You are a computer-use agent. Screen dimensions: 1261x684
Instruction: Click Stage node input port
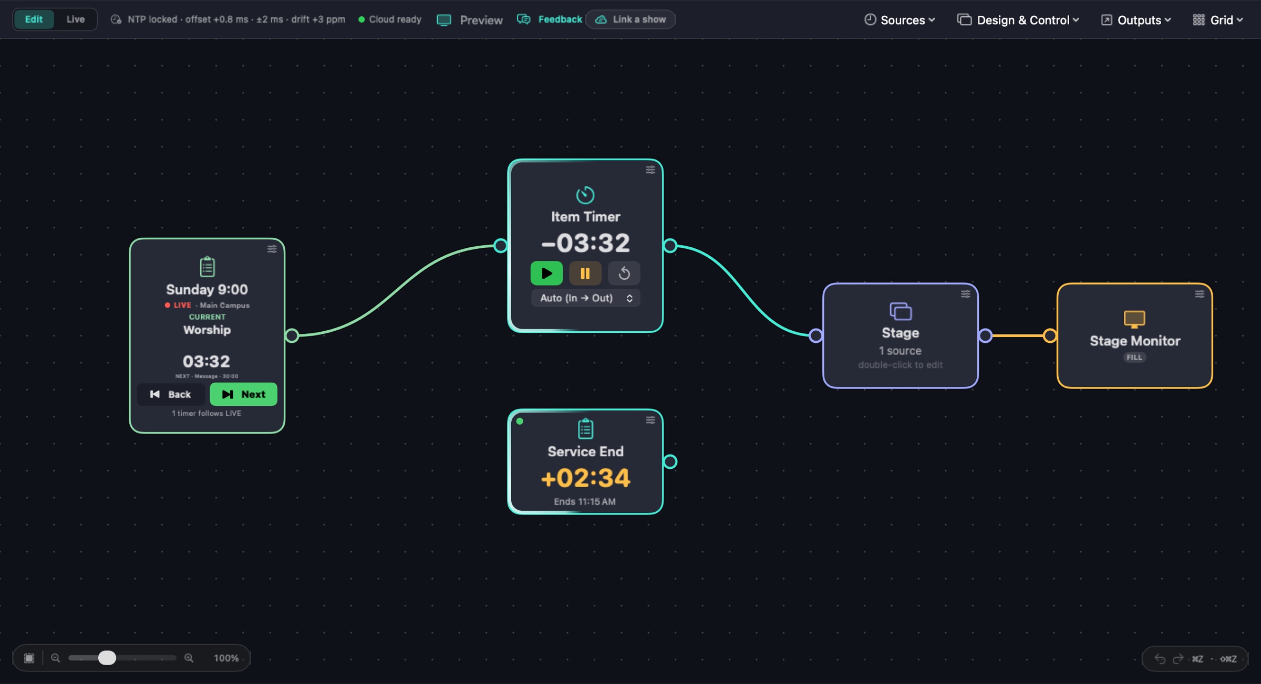point(816,335)
